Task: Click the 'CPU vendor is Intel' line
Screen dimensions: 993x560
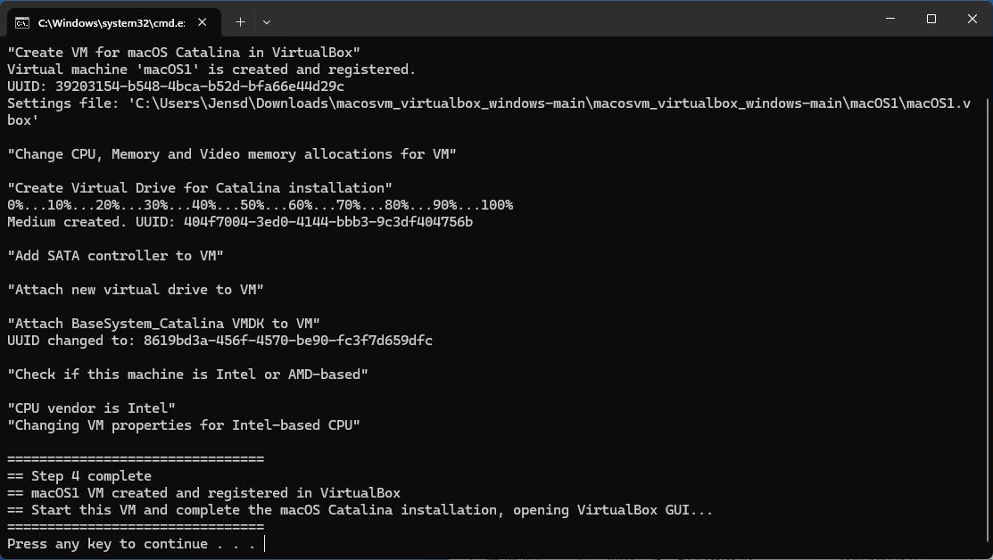Action: pyautogui.click(x=89, y=408)
